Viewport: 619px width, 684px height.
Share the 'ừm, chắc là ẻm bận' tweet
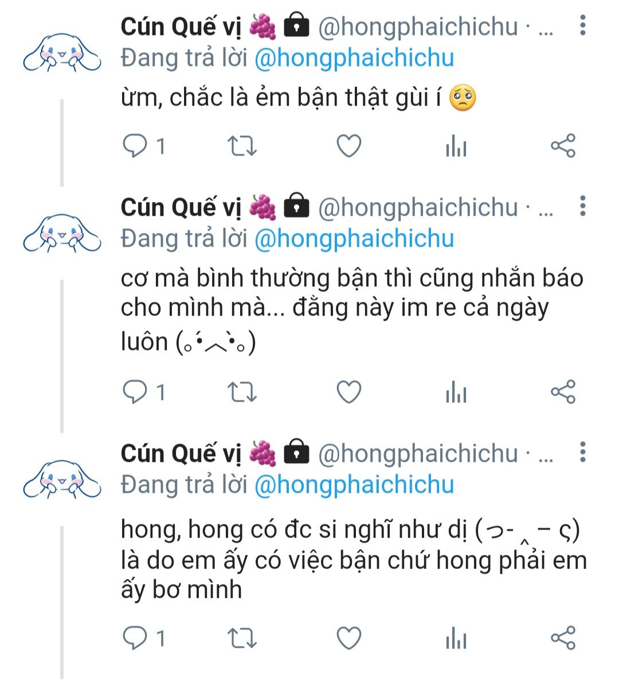click(x=562, y=146)
